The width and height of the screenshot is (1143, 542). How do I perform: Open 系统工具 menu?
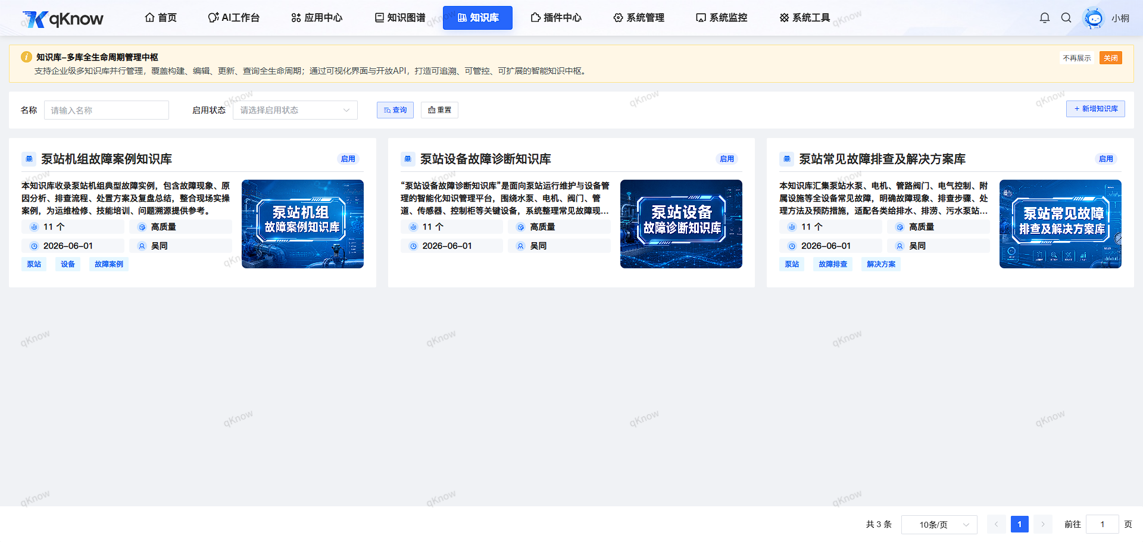tap(804, 18)
